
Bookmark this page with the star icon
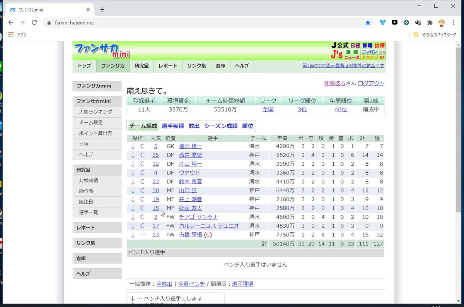click(368, 22)
